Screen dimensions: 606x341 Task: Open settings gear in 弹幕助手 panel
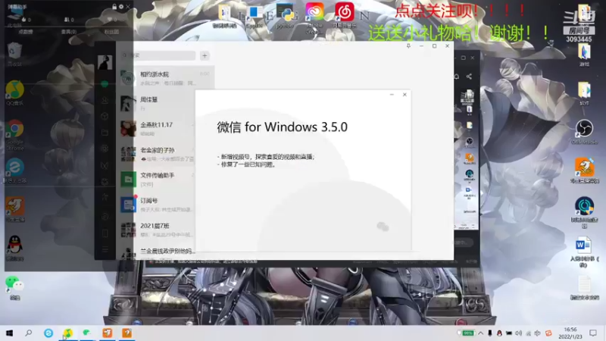click(x=121, y=7)
